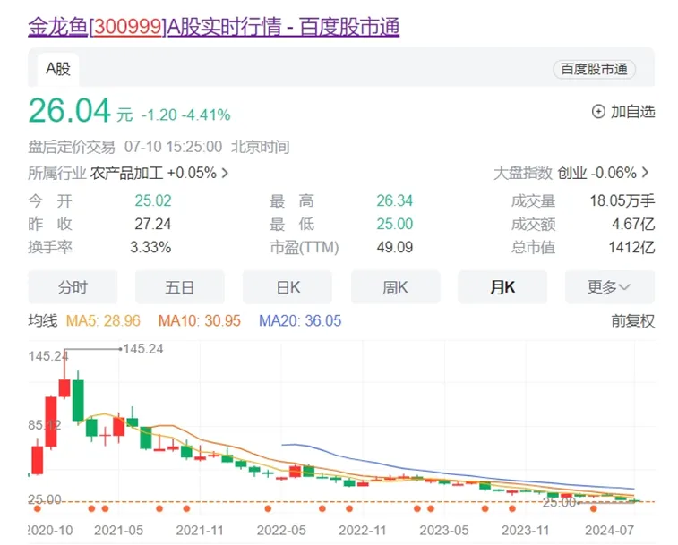
Task: Click the 最低 value 25.00
Action: click(x=394, y=225)
